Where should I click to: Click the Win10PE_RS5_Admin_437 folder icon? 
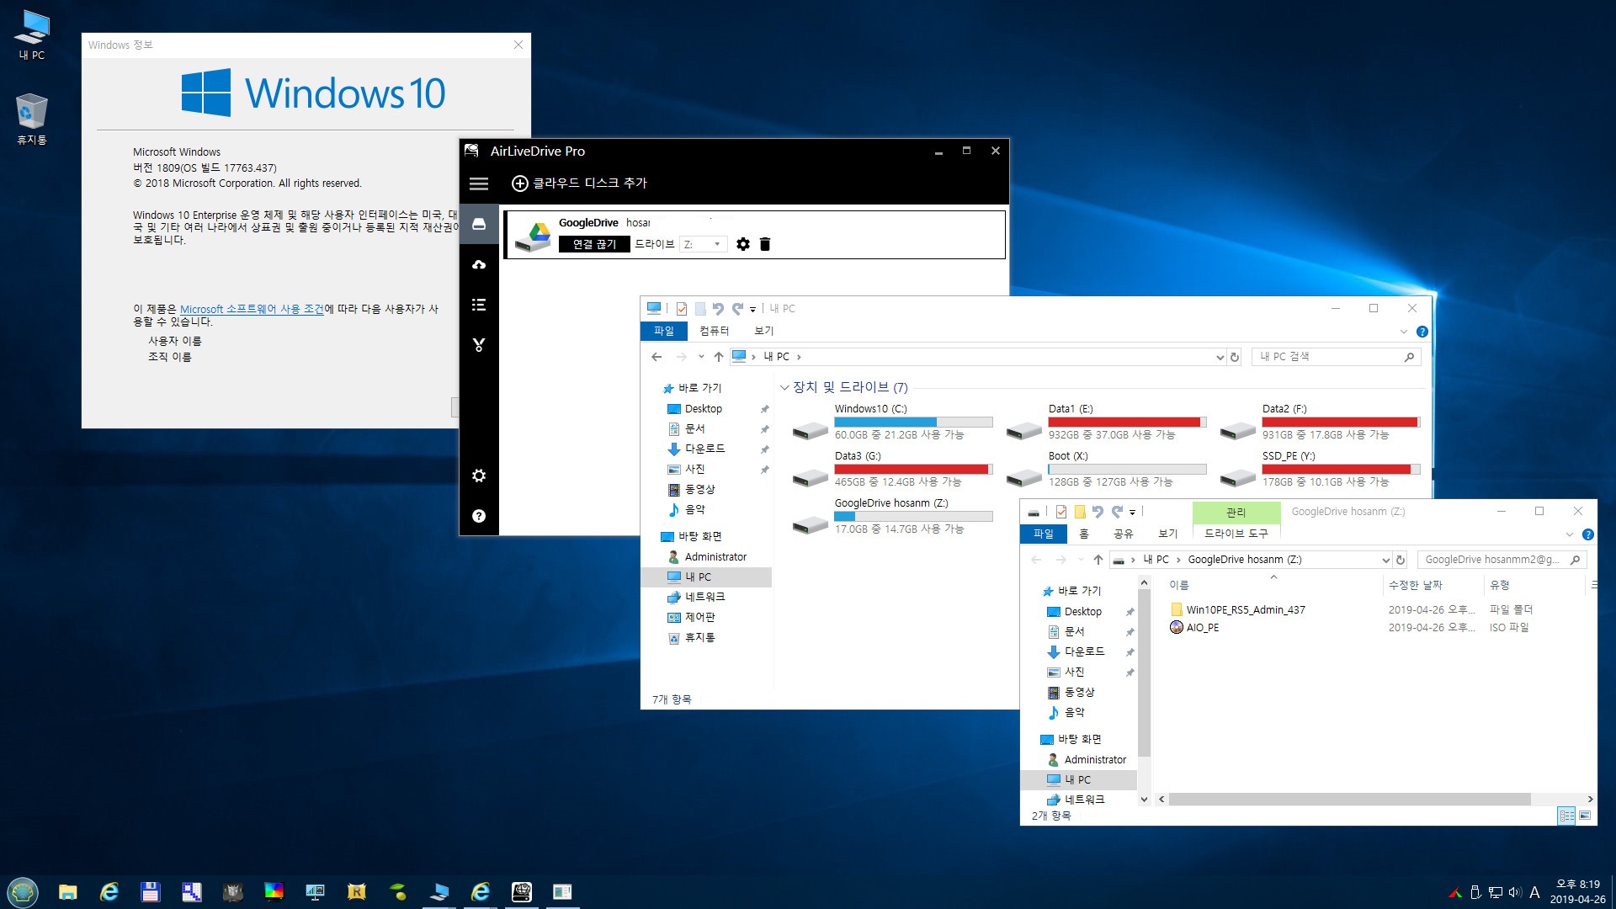pos(1177,609)
